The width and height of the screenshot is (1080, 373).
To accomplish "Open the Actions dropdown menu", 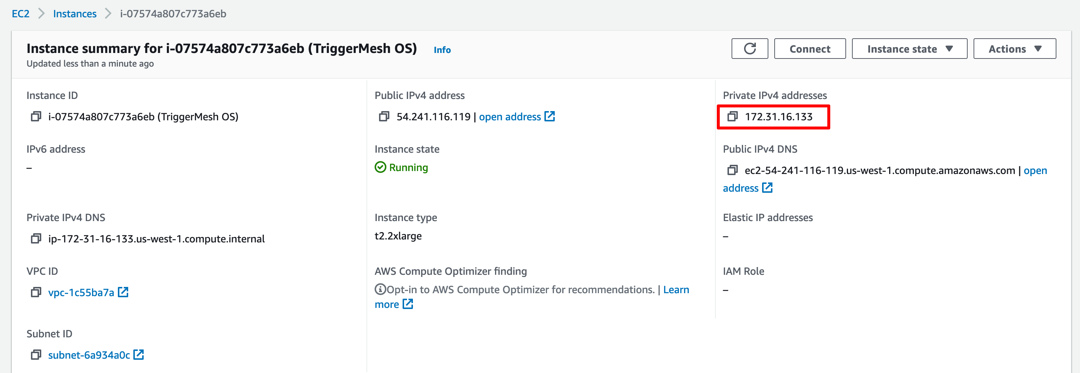I will coord(1014,49).
